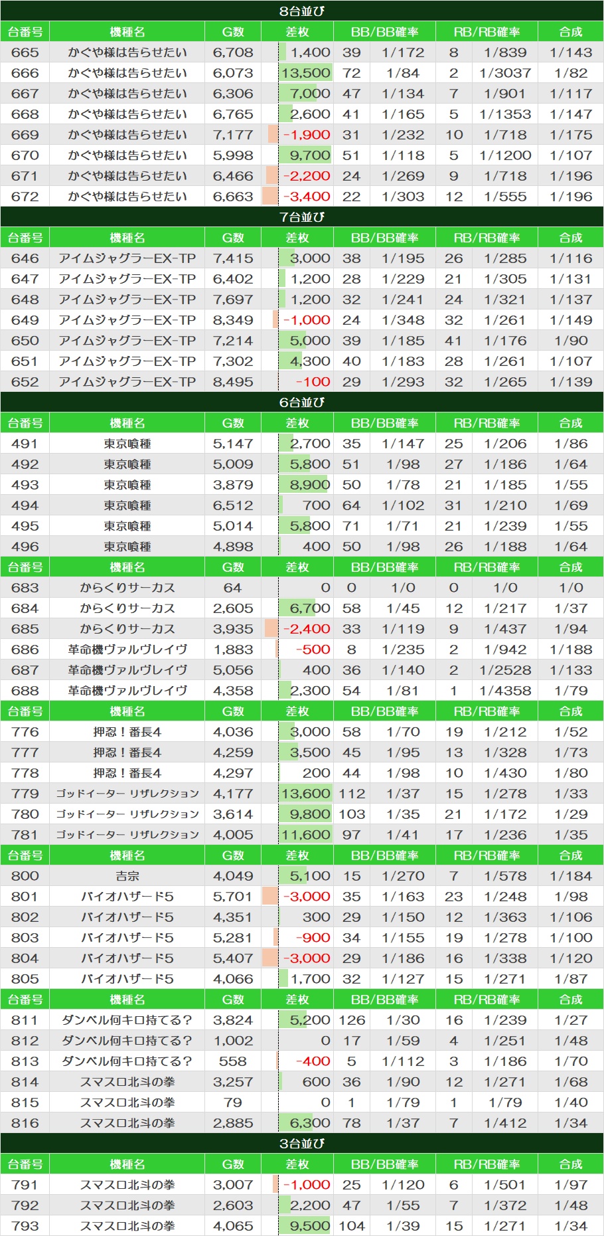This screenshot has width=604, height=1236.
Task: Click machine number 672 cell
Action: (25, 197)
